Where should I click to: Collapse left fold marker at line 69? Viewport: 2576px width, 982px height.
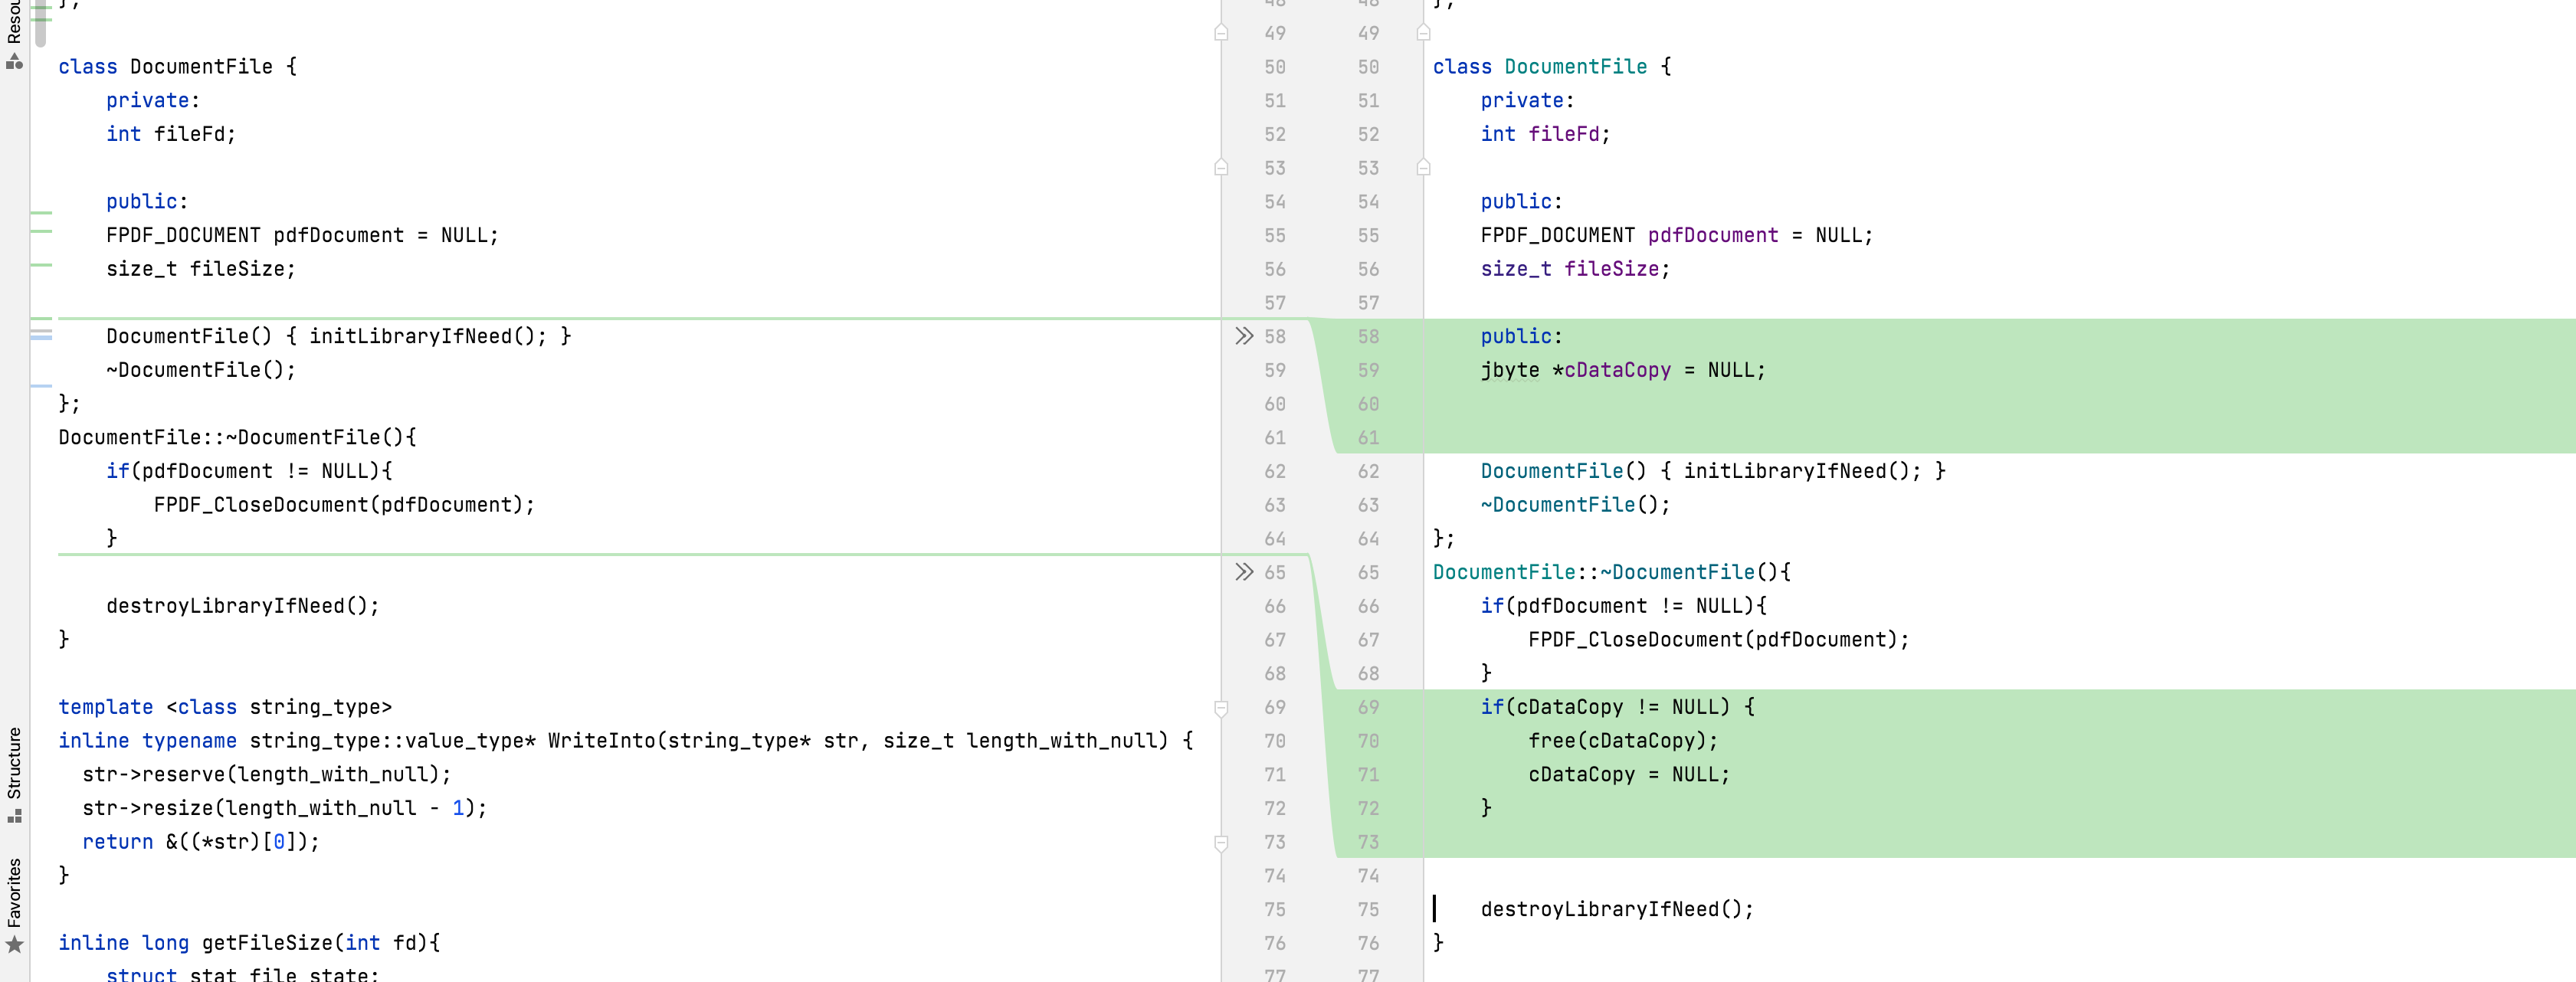point(1221,708)
